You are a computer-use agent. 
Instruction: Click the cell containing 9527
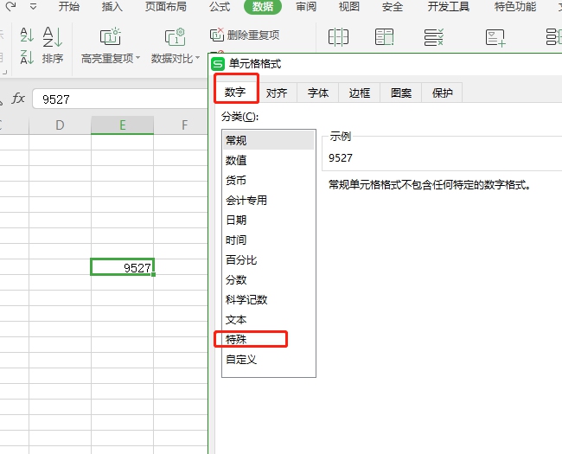122,267
